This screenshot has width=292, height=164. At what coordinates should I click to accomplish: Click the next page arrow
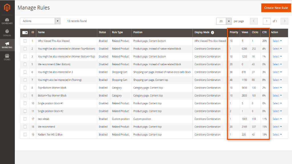coord(284,21)
